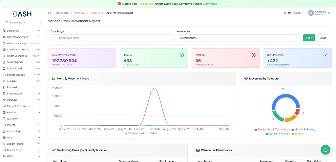Click the green Sports & Fitness donut segment
Image resolution: width=336 pixels, height=162 pixels.
pos(278,117)
